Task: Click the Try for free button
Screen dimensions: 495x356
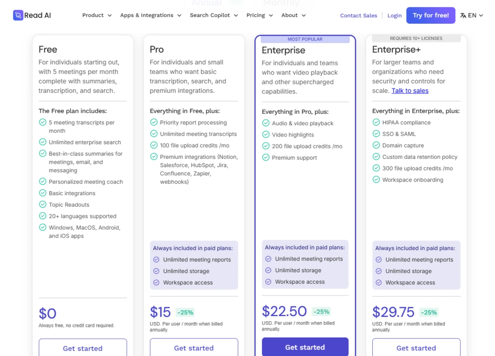Action: pos(430,15)
